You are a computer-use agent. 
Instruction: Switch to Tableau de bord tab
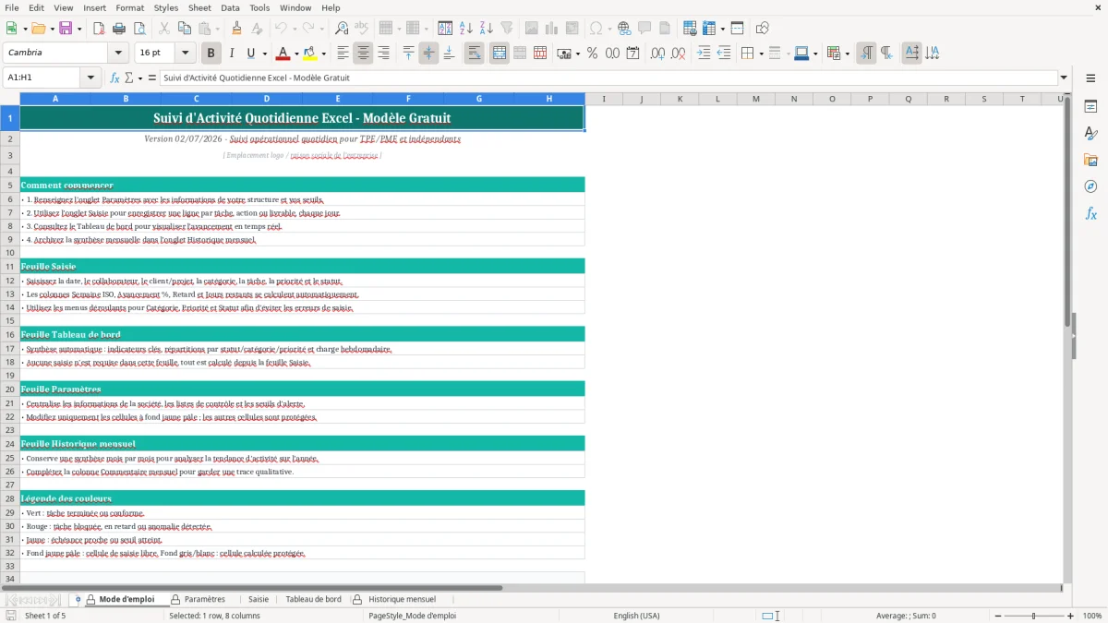pos(313,599)
